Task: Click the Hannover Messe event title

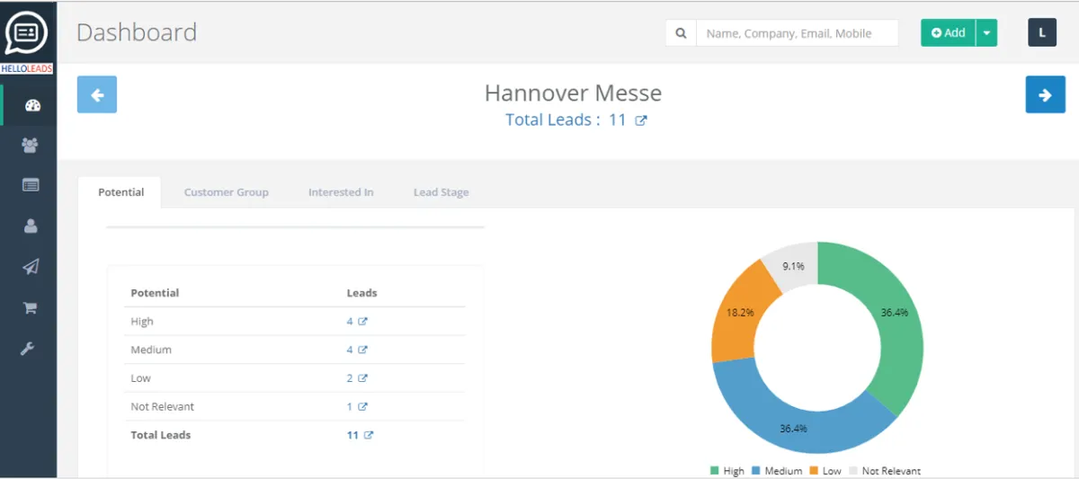Action: pyautogui.click(x=573, y=93)
